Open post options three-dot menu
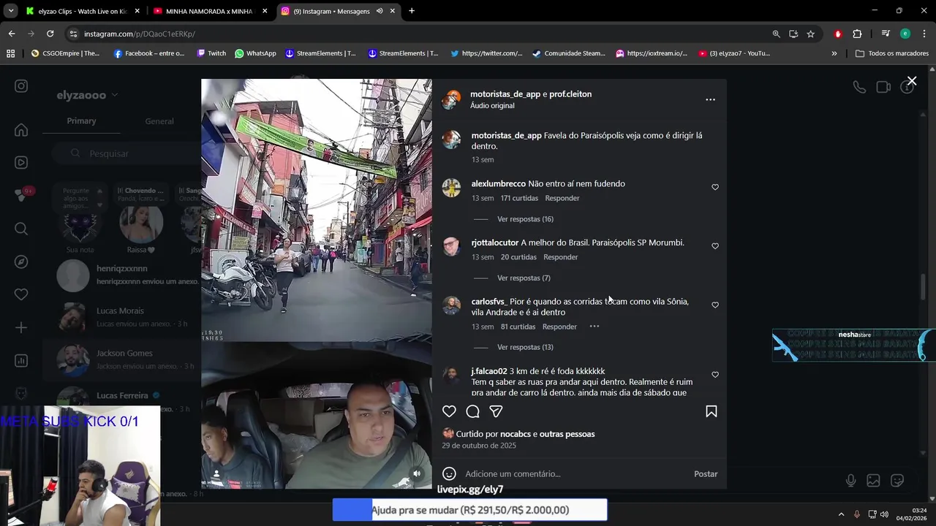 pos(710,99)
